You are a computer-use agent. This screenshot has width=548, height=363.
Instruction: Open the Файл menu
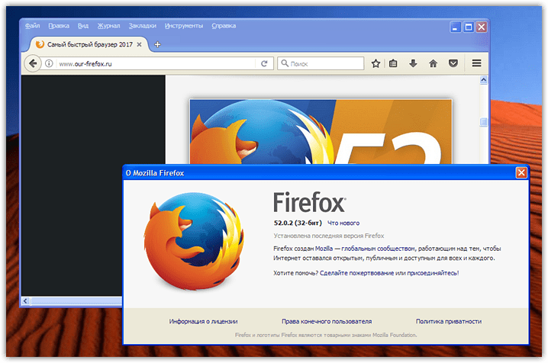(33, 26)
